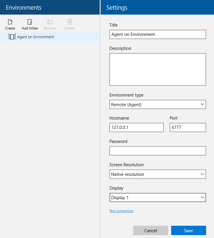Click inside the Password field
Image resolution: width=214 pixels, height=238 pixels.
[157, 151]
